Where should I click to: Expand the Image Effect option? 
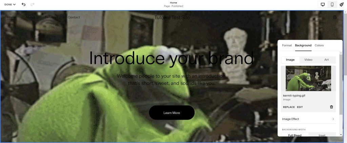pyautogui.click(x=308, y=119)
